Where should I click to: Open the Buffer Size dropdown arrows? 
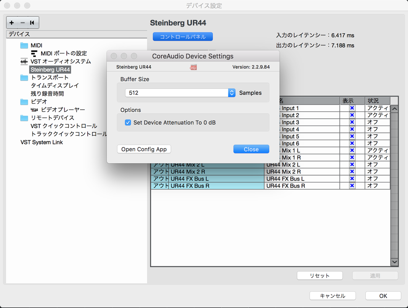(231, 93)
